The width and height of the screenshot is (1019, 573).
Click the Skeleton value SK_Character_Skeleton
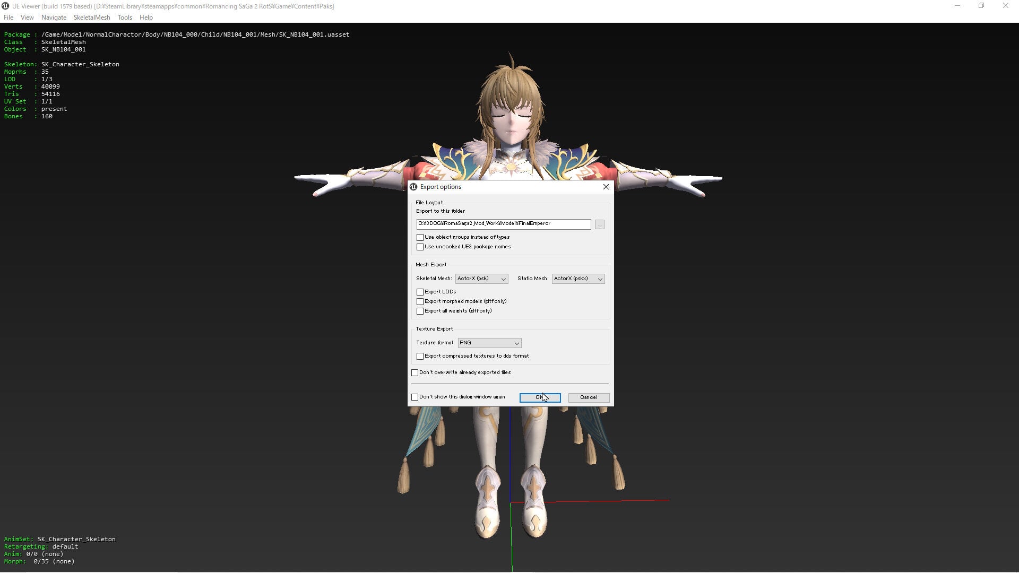80,64
